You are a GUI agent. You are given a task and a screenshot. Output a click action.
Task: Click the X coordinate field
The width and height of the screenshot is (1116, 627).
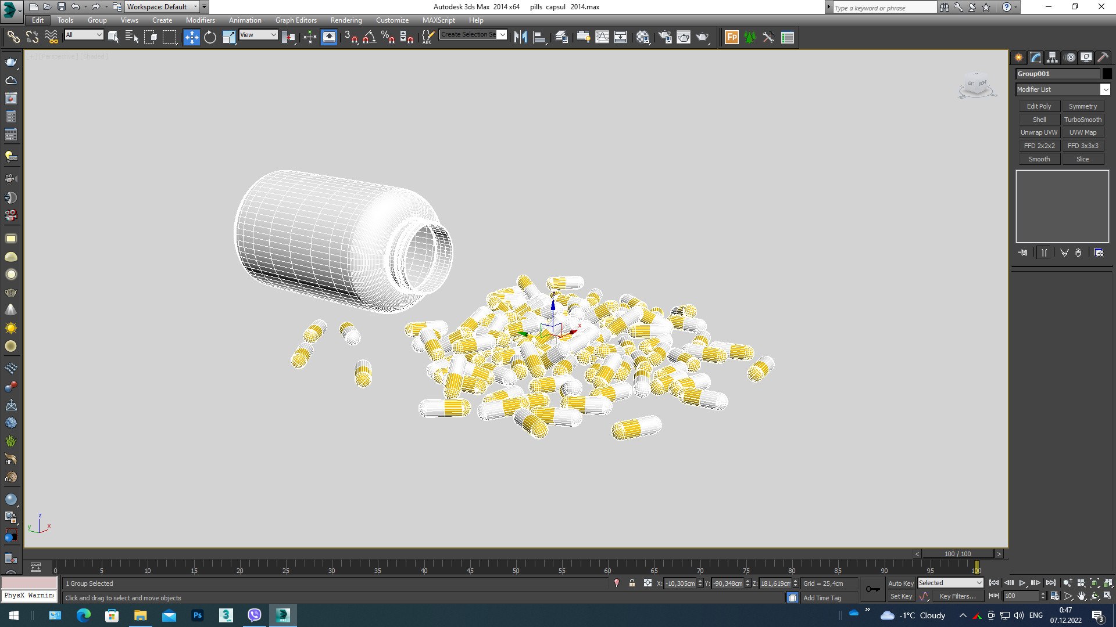coord(679,583)
